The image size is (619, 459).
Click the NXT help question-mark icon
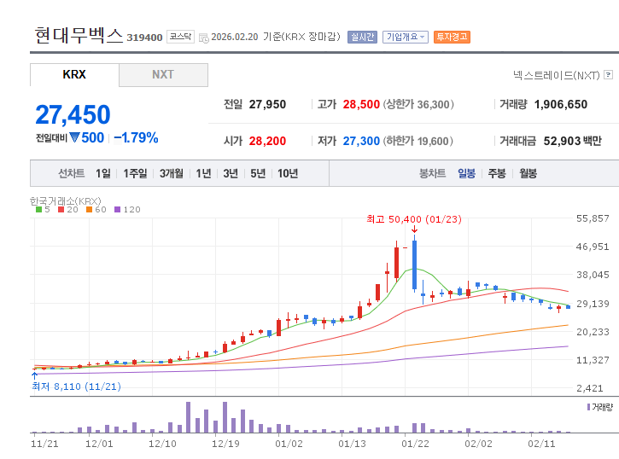[x=609, y=74]
